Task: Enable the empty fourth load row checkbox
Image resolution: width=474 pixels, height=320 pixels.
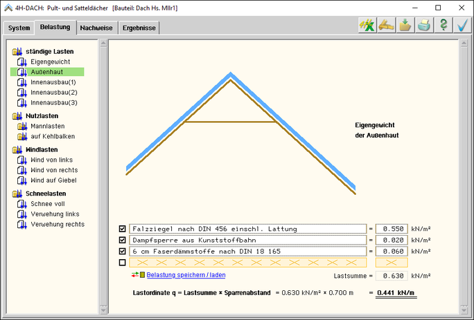Action: [123, 262]
